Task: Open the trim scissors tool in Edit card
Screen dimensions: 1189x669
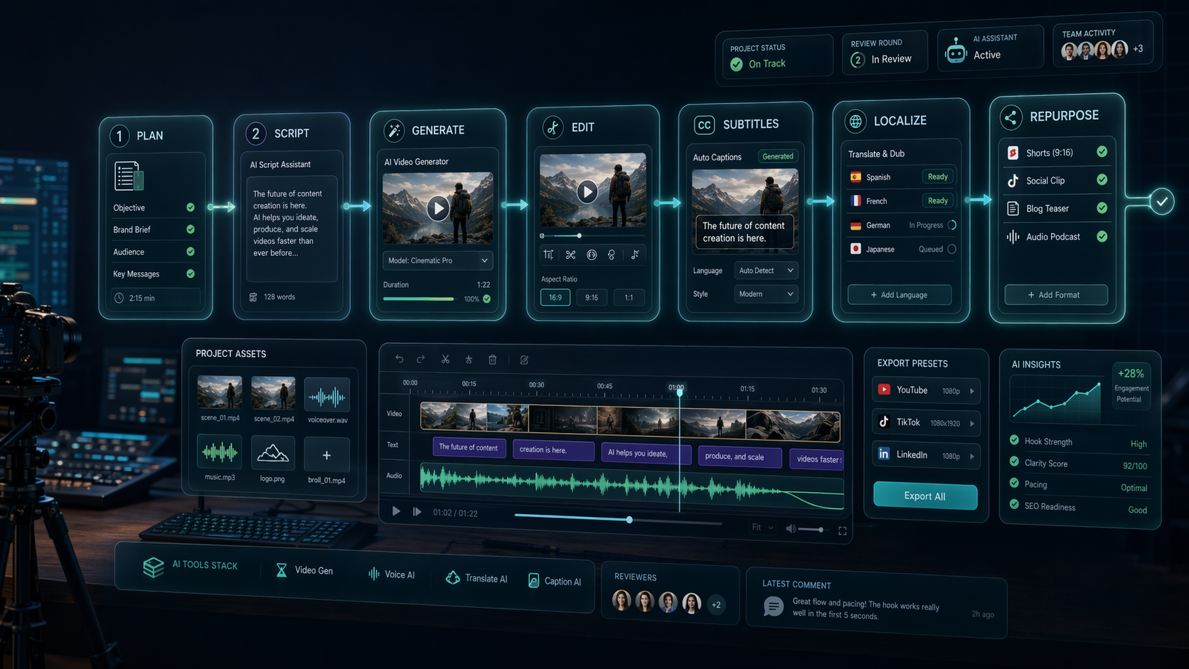Action: (570, 255)
